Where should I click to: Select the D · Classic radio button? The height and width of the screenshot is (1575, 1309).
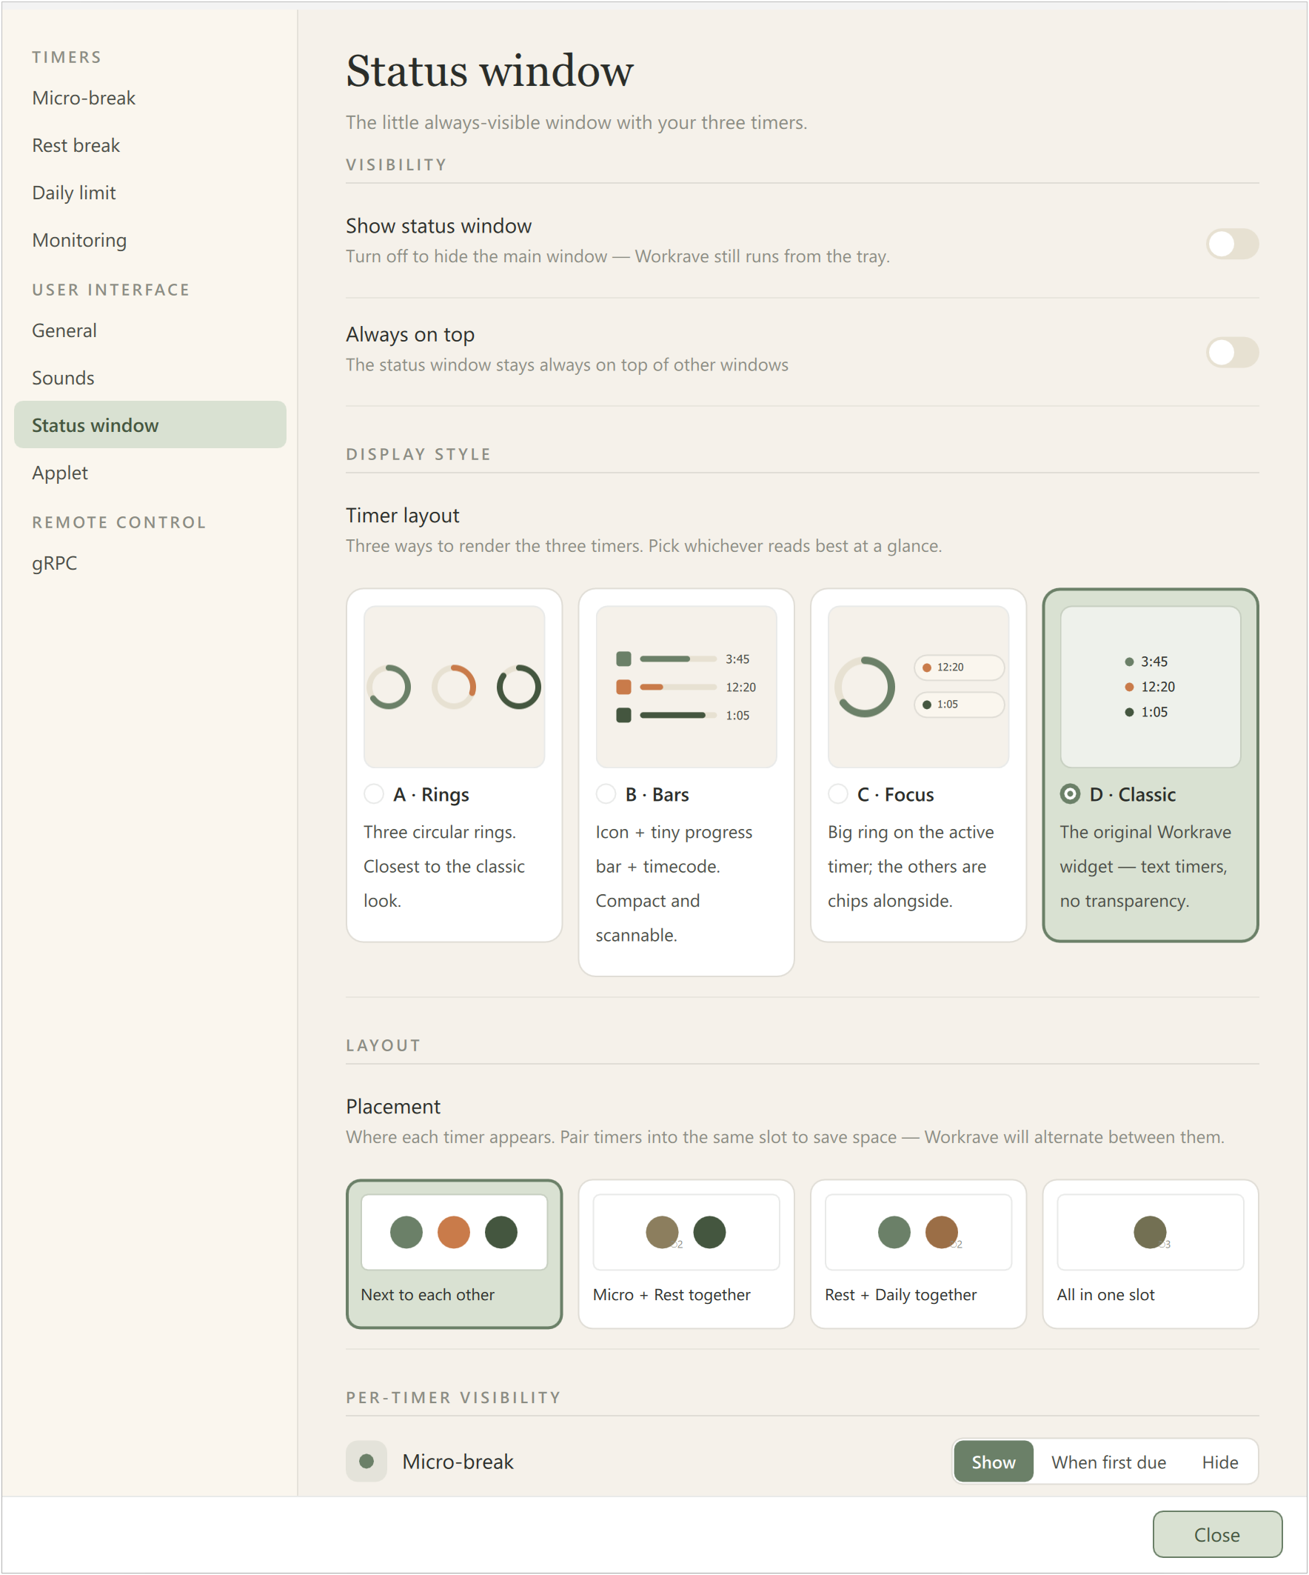tap(1070, 794)
